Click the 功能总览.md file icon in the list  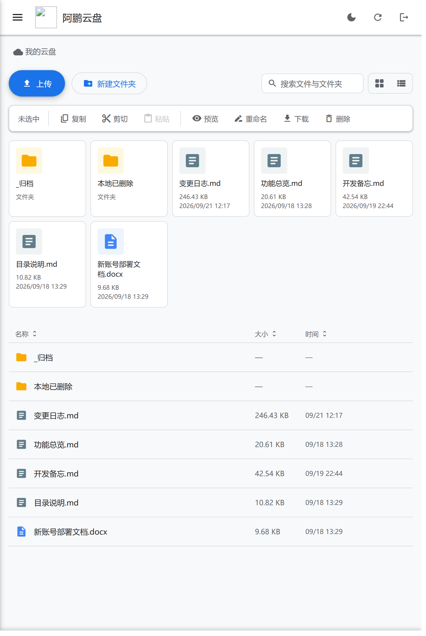pos(21,444)
